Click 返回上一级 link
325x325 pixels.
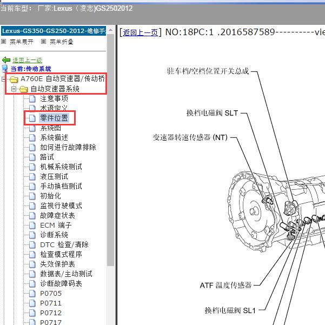tap(27, 60)
